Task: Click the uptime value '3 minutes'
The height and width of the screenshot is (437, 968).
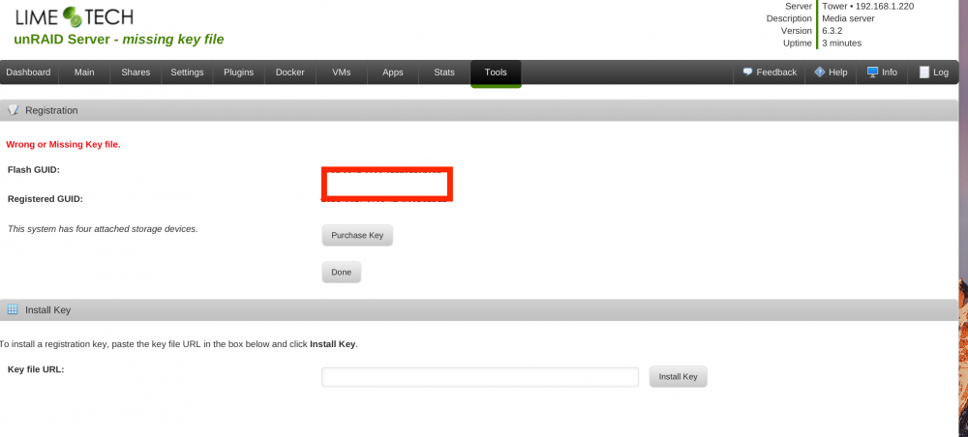Action: [842, 44]
